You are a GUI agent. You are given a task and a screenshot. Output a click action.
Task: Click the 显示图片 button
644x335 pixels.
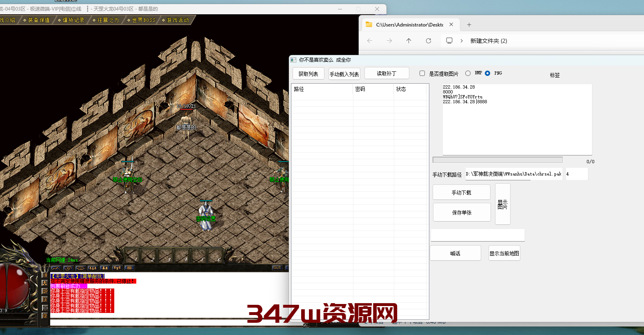coord(503,204)
